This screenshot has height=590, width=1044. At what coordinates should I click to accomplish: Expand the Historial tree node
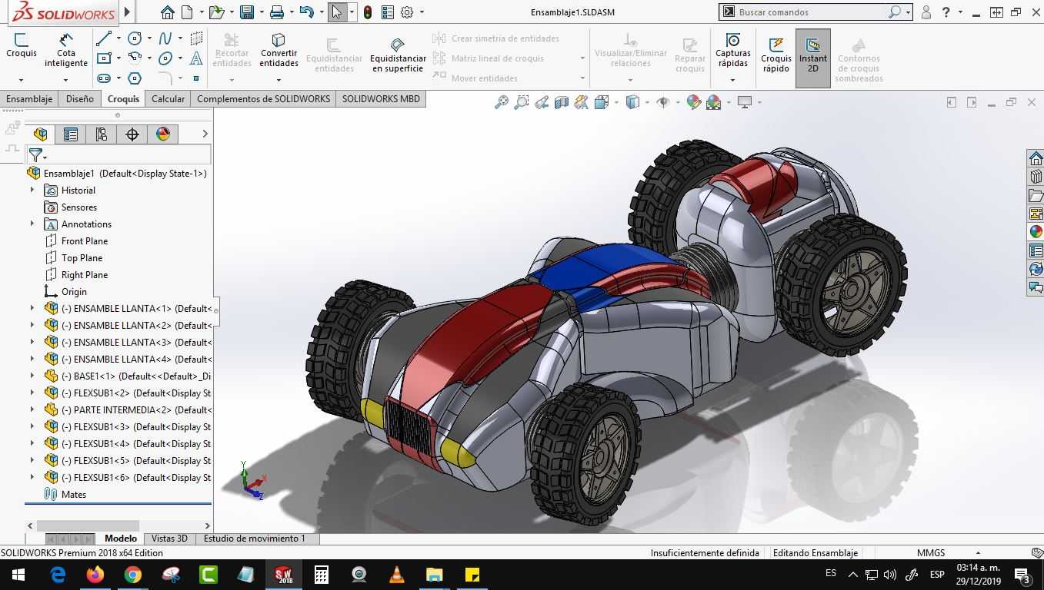tap(32, 190)
